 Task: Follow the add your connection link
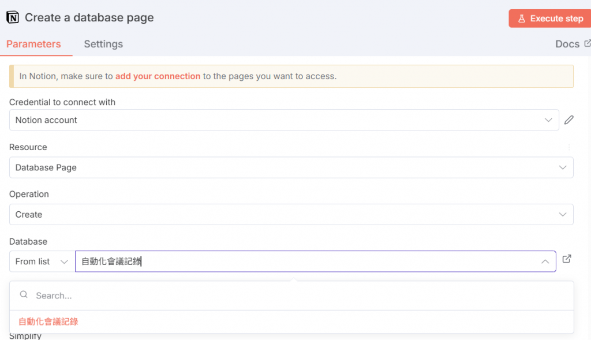[158, 76]
